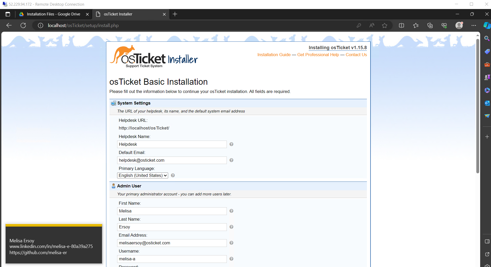Open the browser profile avatar
491x267 pixels.
click(x=459, y=25)
